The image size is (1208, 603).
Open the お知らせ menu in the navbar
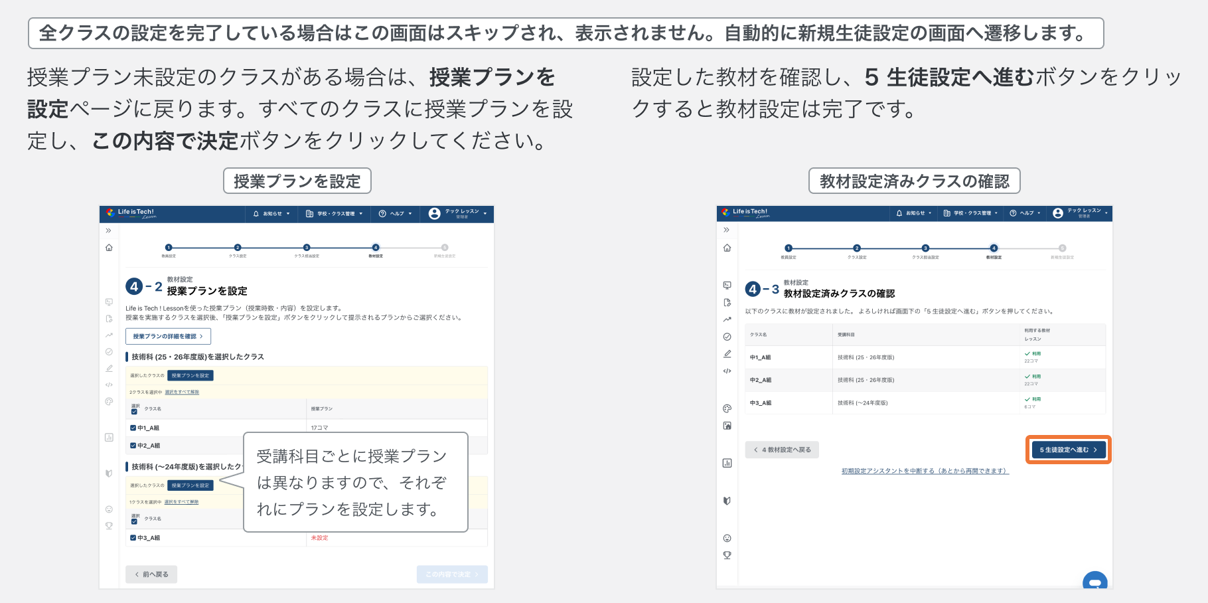point(915,213)
